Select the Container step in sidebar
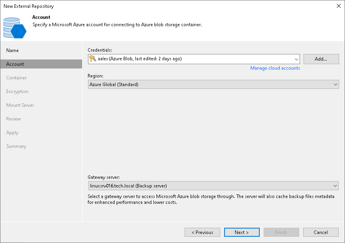Viewport: 345px width, 243px height. (x=16, y=78)
